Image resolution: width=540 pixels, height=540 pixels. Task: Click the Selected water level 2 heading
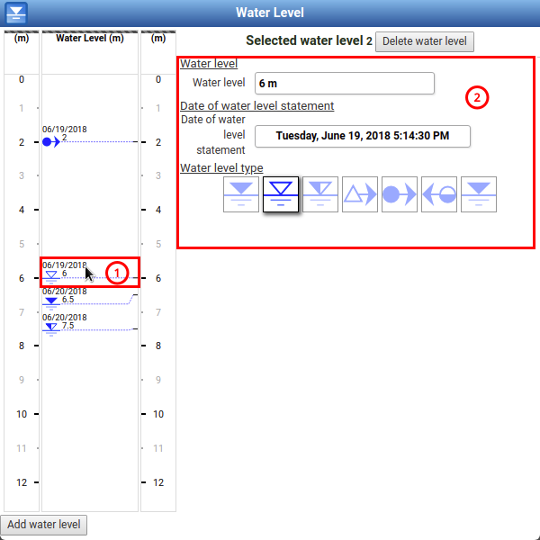point(309,40)
